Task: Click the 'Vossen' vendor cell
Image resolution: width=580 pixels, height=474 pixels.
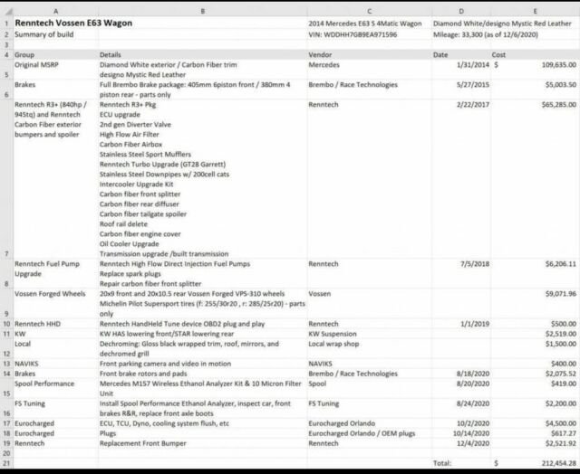Action: coord(369,303)
